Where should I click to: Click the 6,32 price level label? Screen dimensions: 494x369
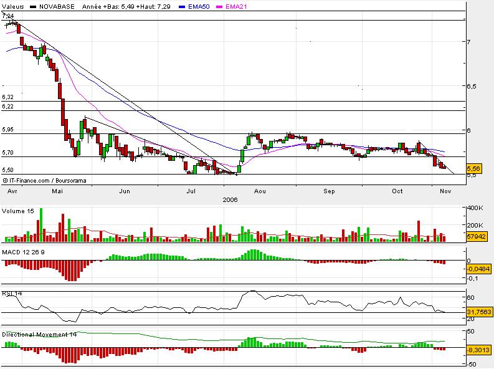click(8, 97)
